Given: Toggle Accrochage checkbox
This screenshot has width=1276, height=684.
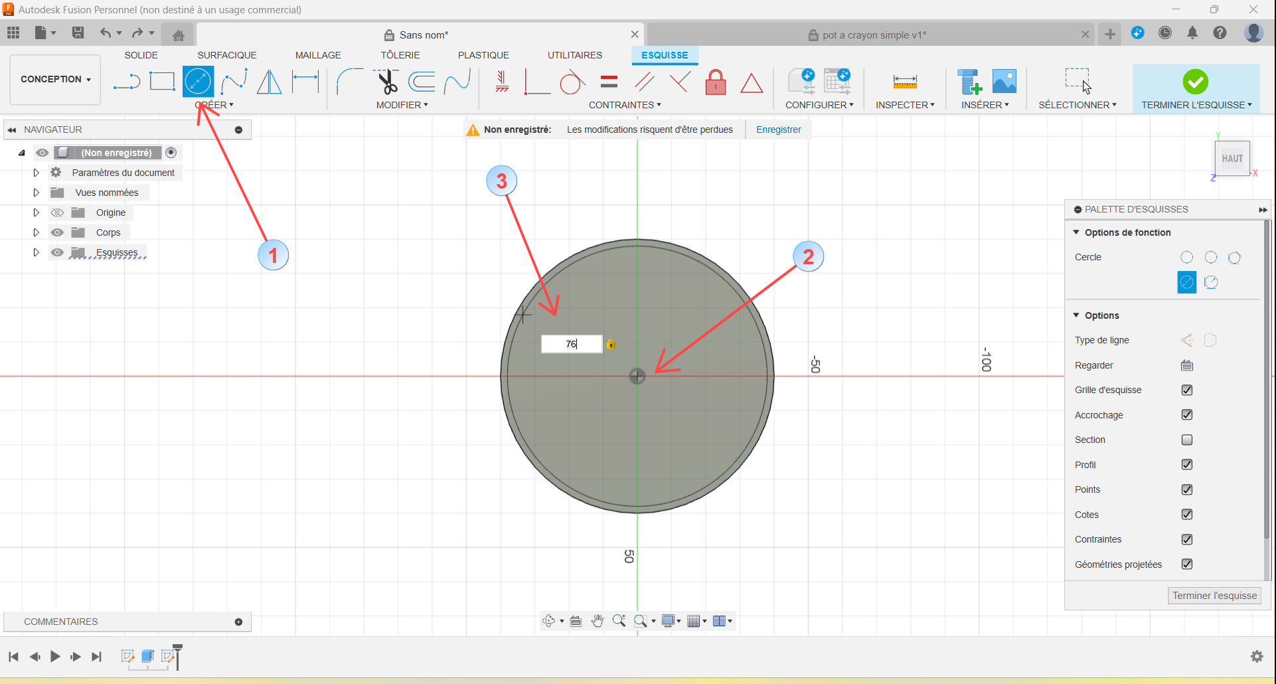Looking at the screenshot, I should [x=1187, y=414].
